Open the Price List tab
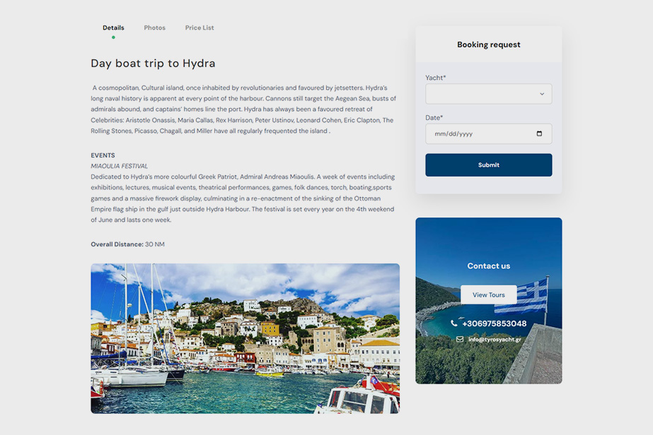The width and height of the screenshot is (653, 435). pyautogui.click(x=200, y=28)
